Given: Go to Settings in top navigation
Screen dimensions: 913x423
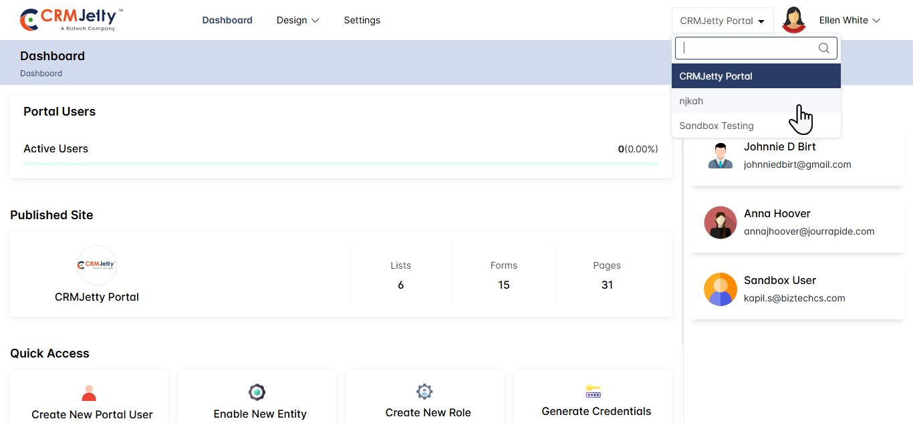Looking at the screenshot, I should point(362,20).
